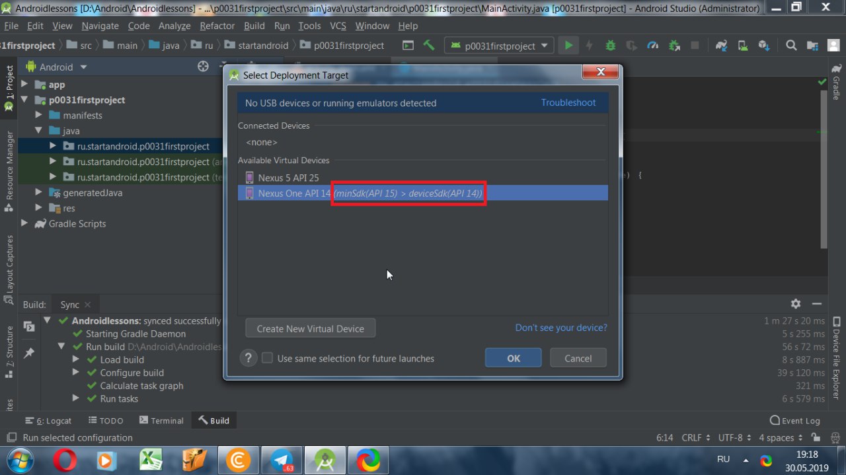Close the Sync tab
Screen dimensions: 846x475
pos(88,305)
